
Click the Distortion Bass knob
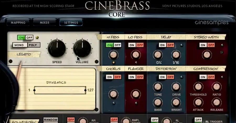(x=158, y=102)
